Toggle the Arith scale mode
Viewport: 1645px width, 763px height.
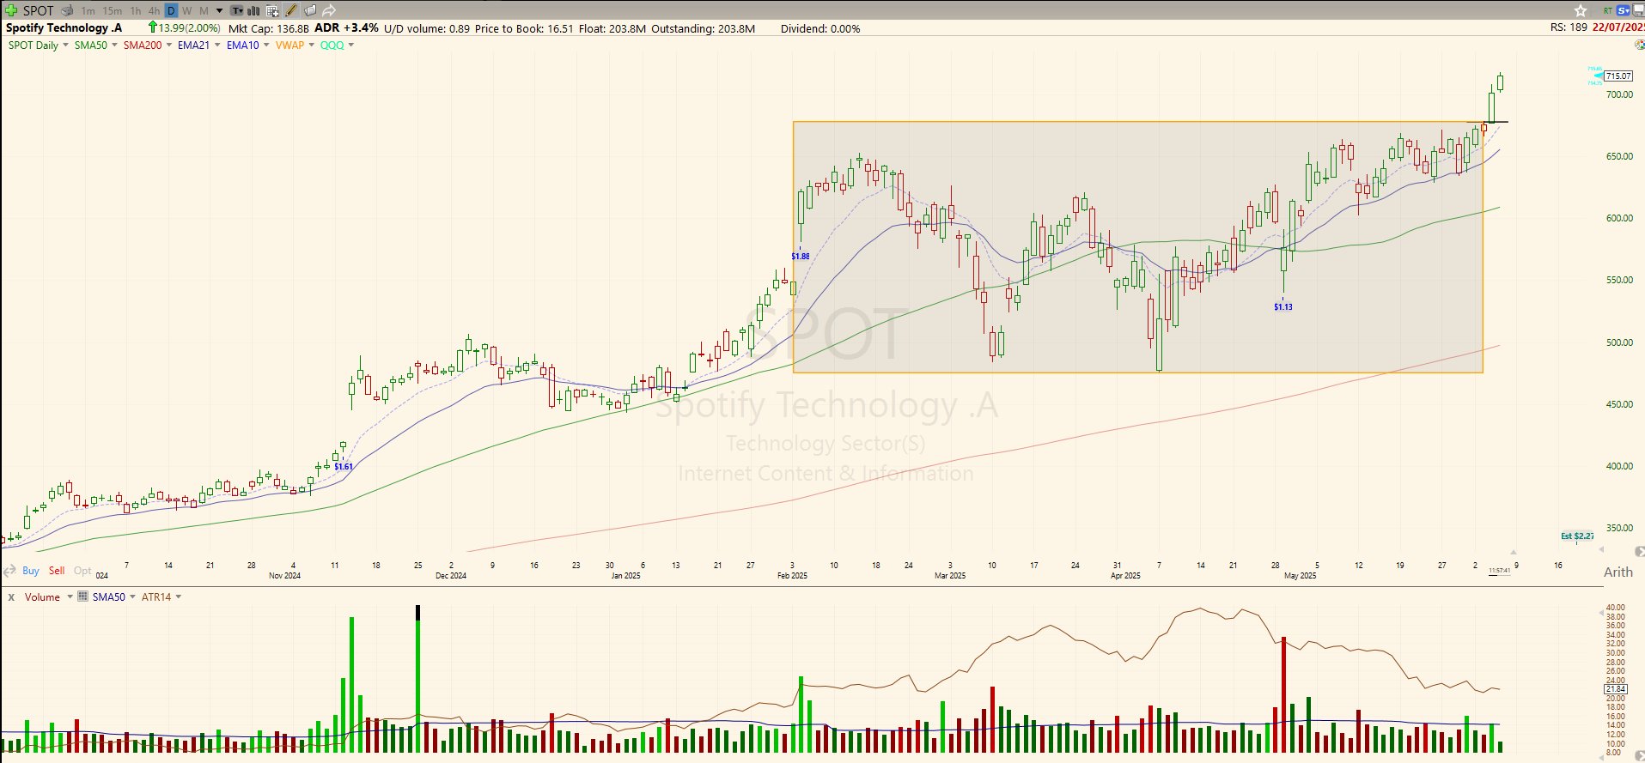pyautogui.click(x=1618, y=572)
